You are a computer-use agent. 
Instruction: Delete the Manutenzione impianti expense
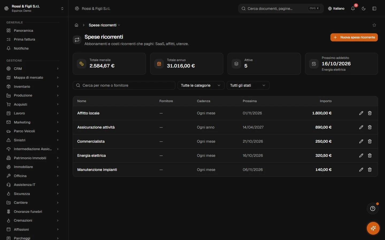tap(370, 170)
